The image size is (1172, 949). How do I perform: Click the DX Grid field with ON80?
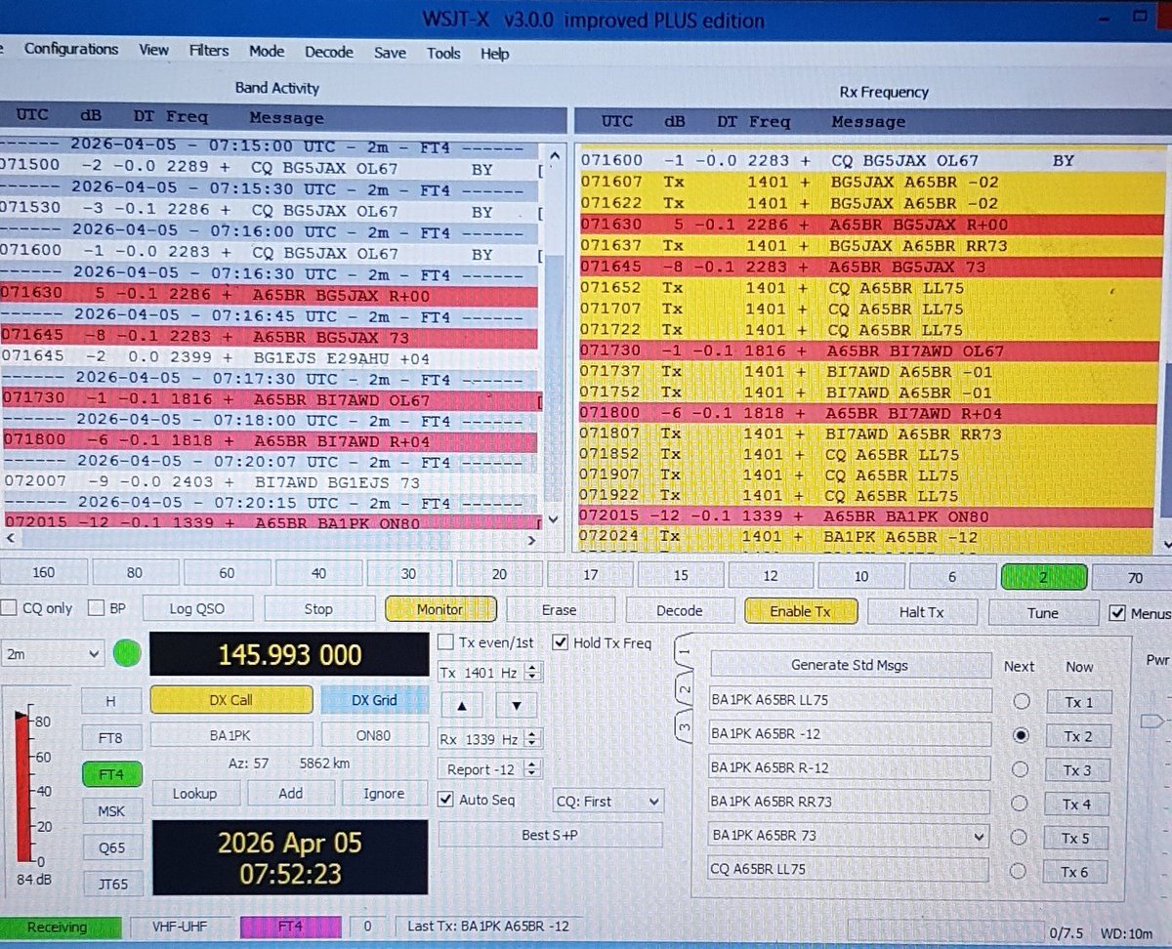click(x=375, y=735)
